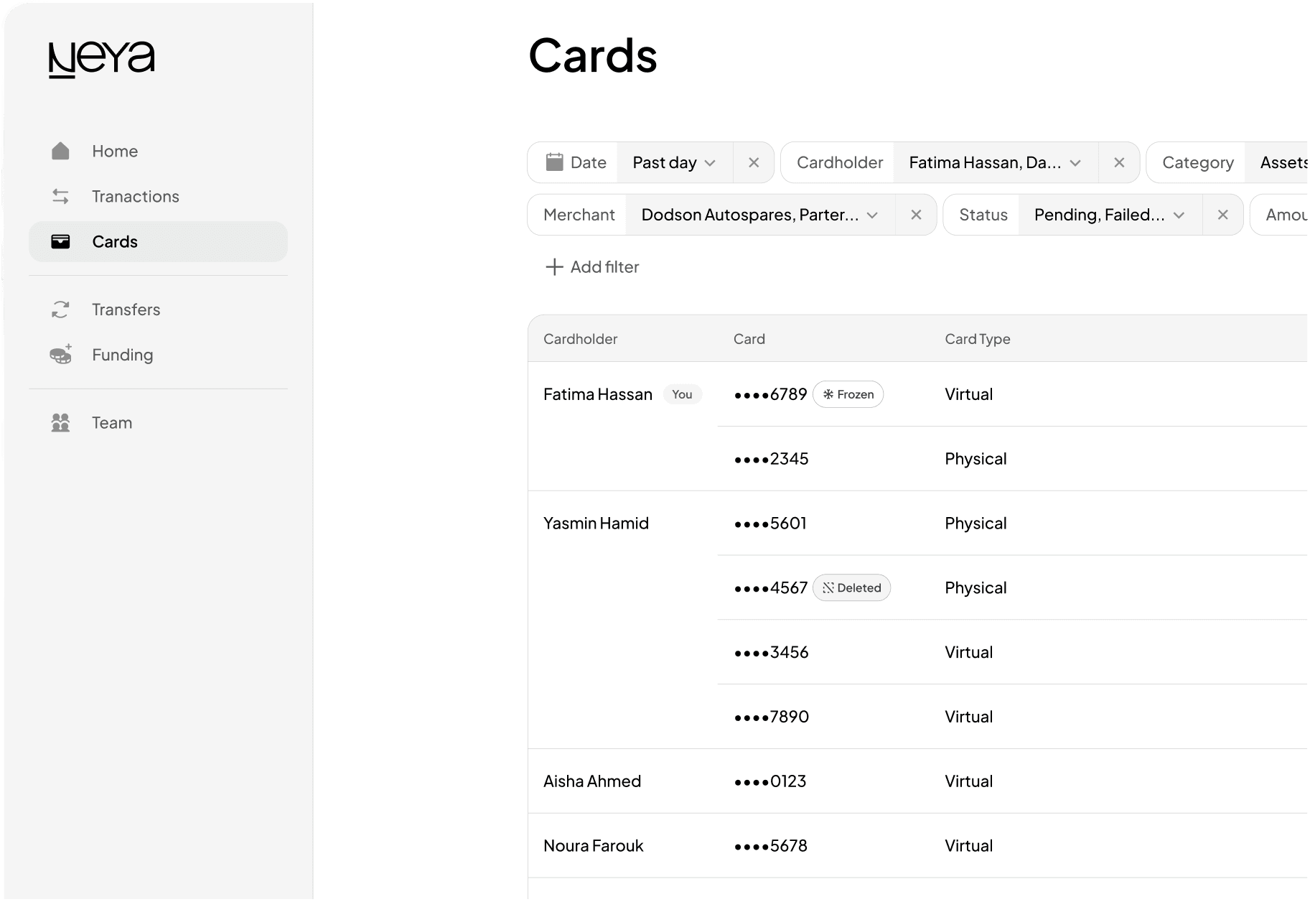Expand the Status Pending, Failed dropdown

[x=1109, y=215]
